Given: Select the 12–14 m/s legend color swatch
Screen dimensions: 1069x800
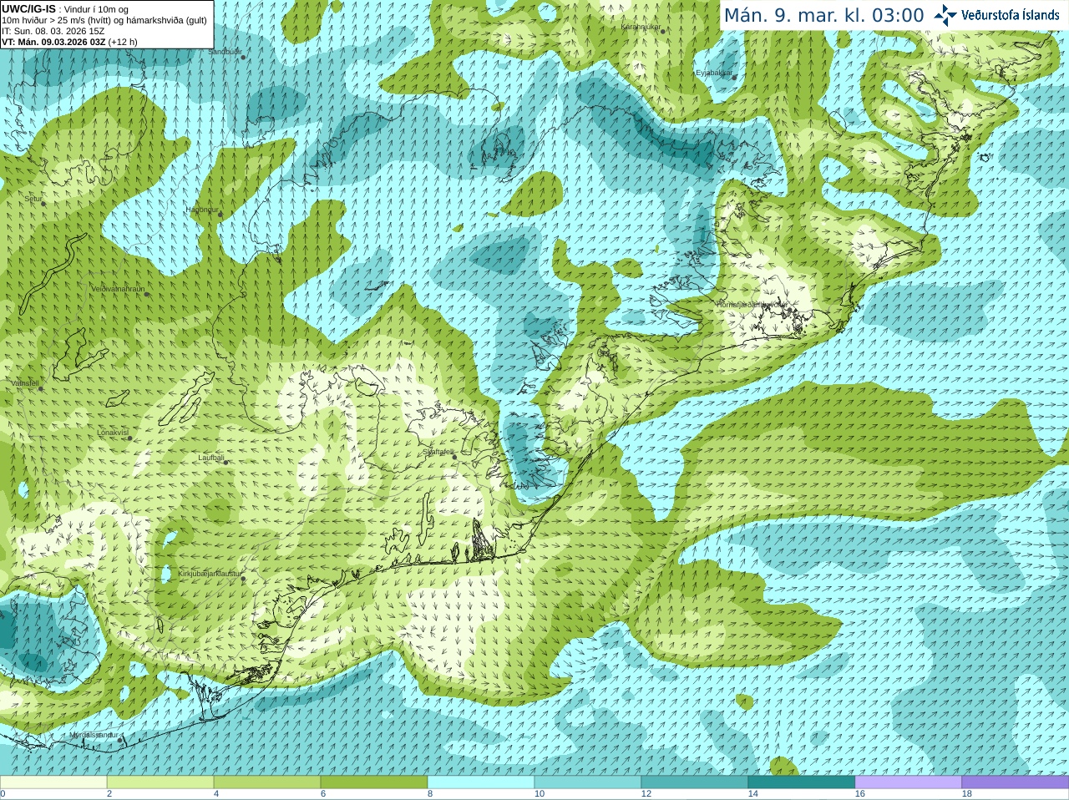Looking at the screenshot, I should pyautogui.click(x=695, y=782).
